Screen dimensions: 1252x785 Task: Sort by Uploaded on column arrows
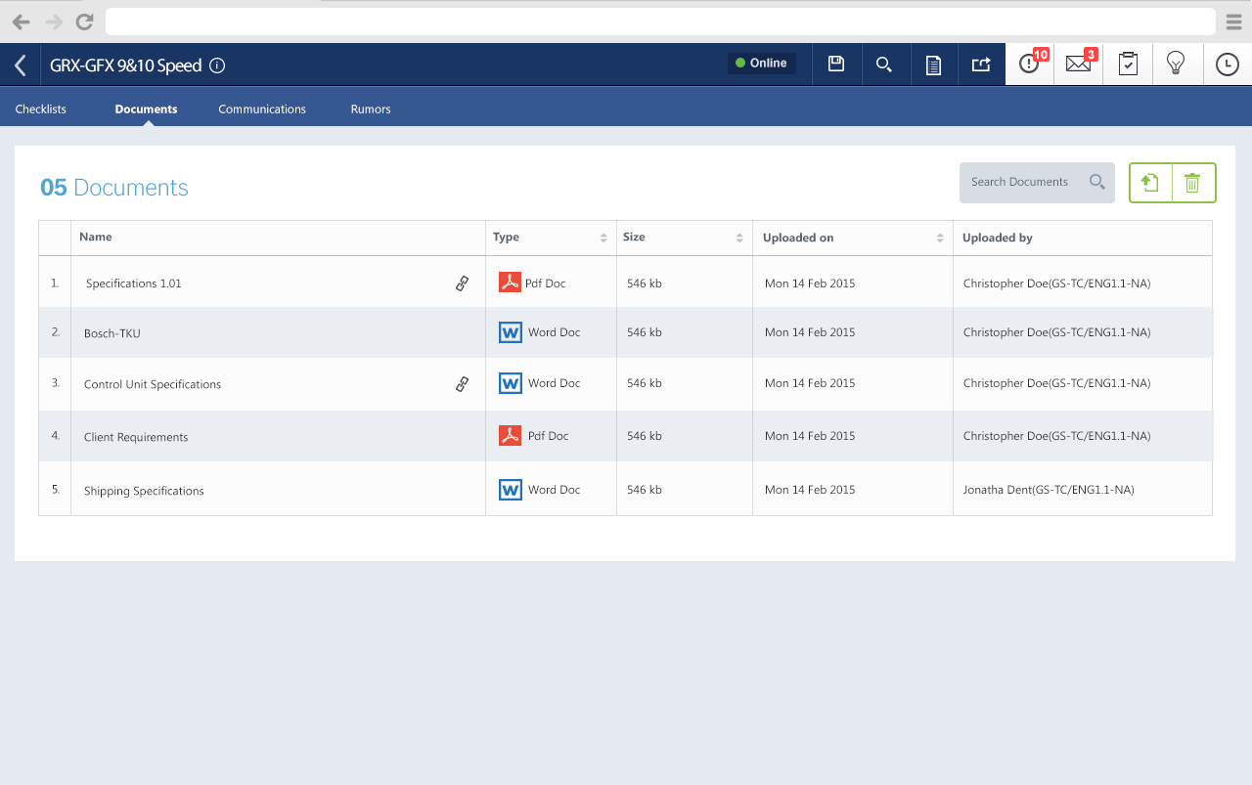940,238
